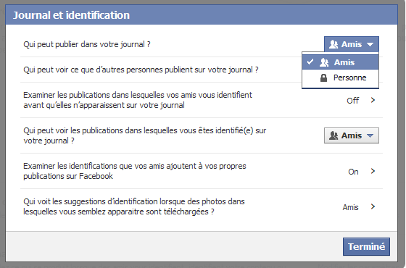406x268 pixels.
Task: Click the chevron arrow next to On
Action: 373,171
